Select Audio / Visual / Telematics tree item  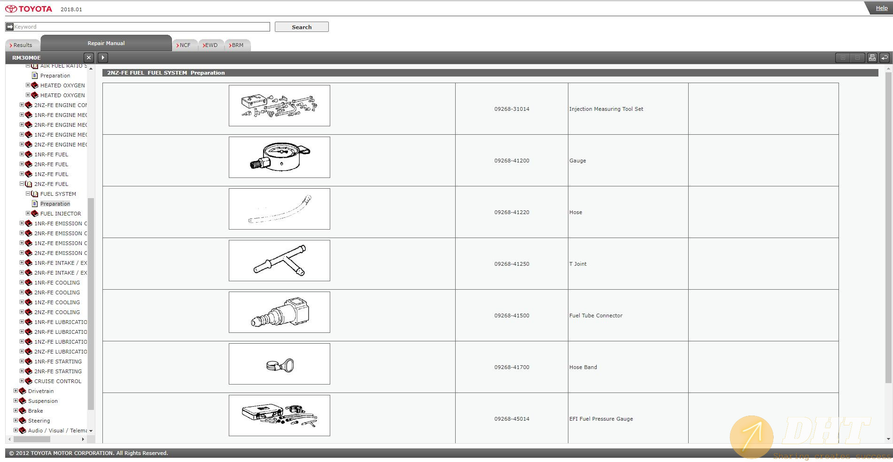coord(57,431)
